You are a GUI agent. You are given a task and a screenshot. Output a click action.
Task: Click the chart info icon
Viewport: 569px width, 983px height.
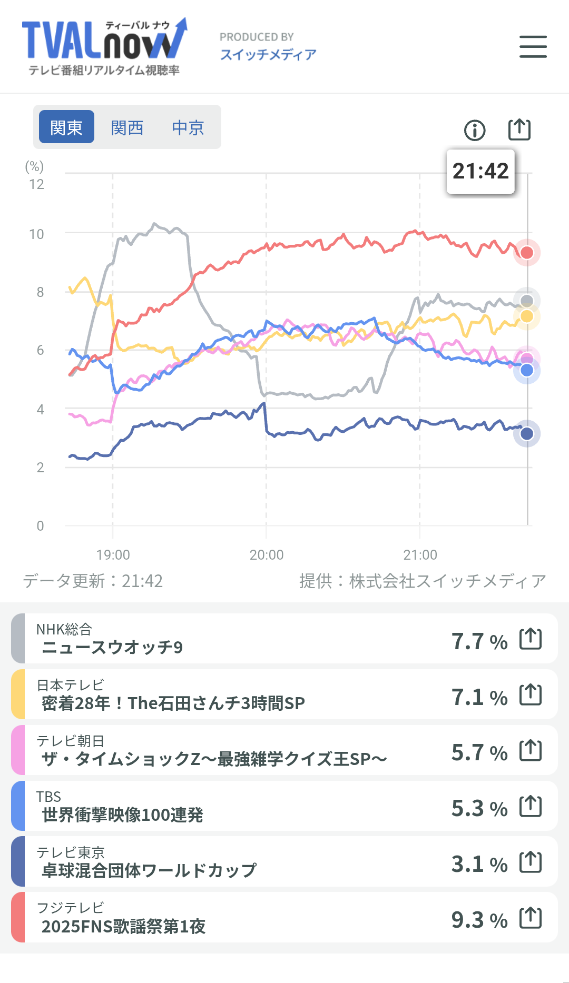(x=475, y=130)
